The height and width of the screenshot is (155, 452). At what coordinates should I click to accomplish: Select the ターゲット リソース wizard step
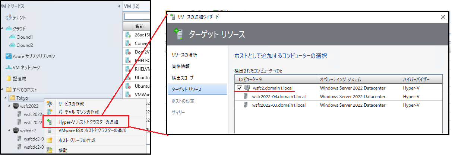coord(197,90)
